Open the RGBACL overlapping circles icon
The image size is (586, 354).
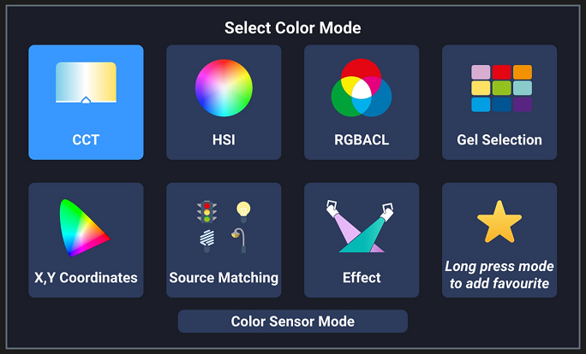[362, 88]
